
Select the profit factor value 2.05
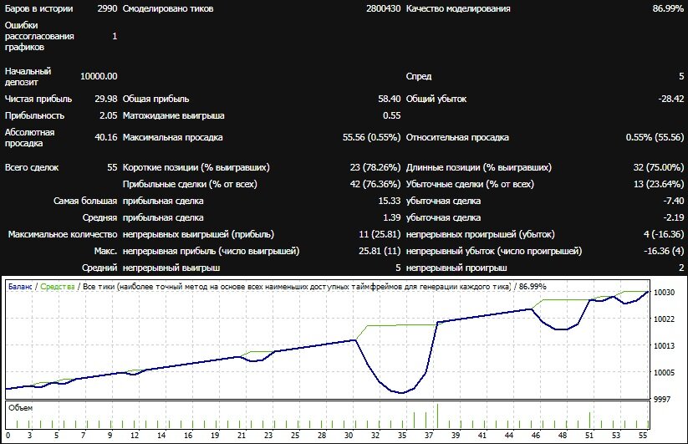click(109, 115)
